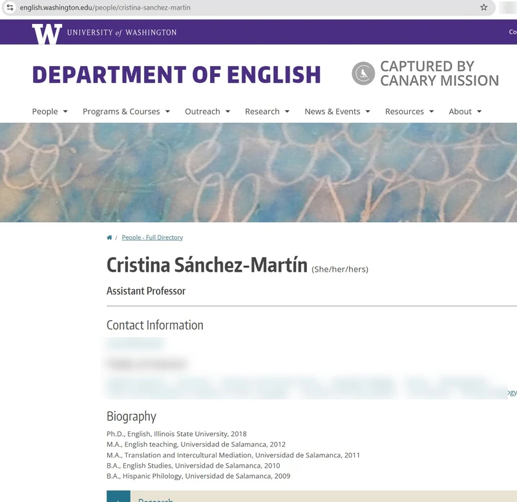
Task: Click the B.A., Hispanic Philology, 2009 line
Action: pyautogui.click(x=198, y=476)
